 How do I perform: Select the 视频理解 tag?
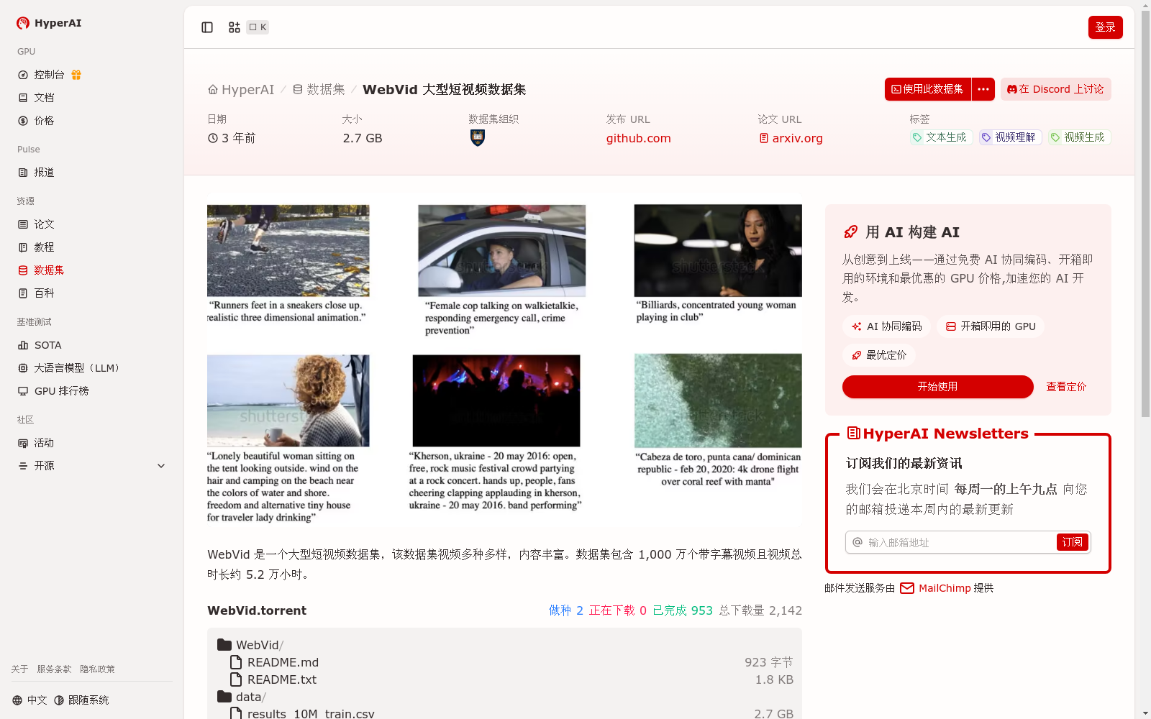click(x=1010, y=137)
